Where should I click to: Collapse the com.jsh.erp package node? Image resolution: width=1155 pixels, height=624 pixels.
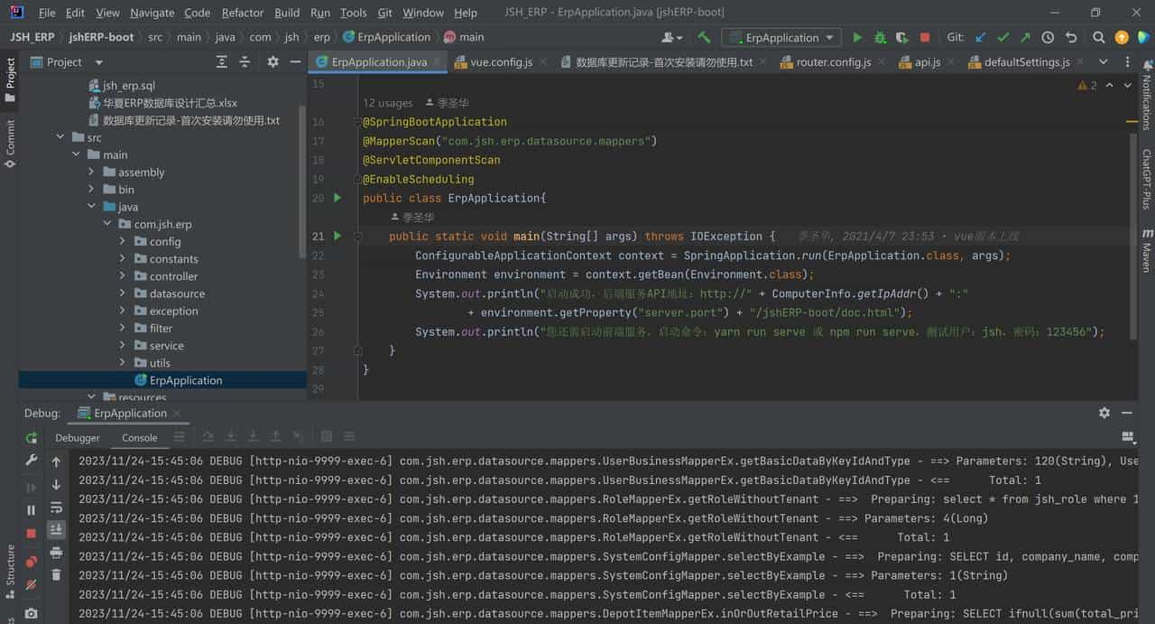[x=106, y=225]
